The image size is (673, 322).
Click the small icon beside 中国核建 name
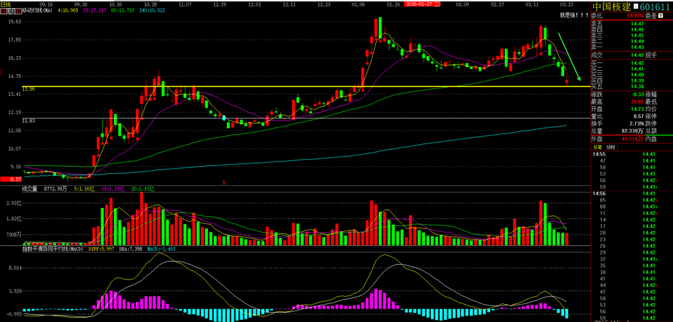[638, 7]
